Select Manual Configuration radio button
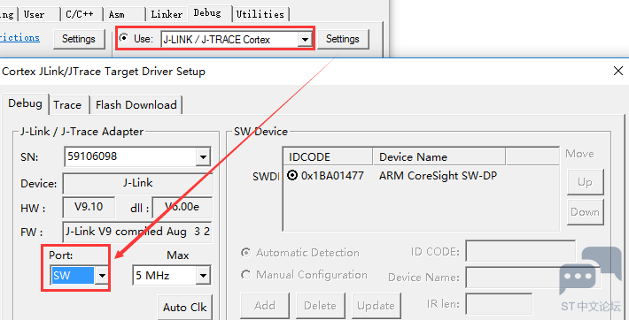629x320 pixels. (245, 275)
